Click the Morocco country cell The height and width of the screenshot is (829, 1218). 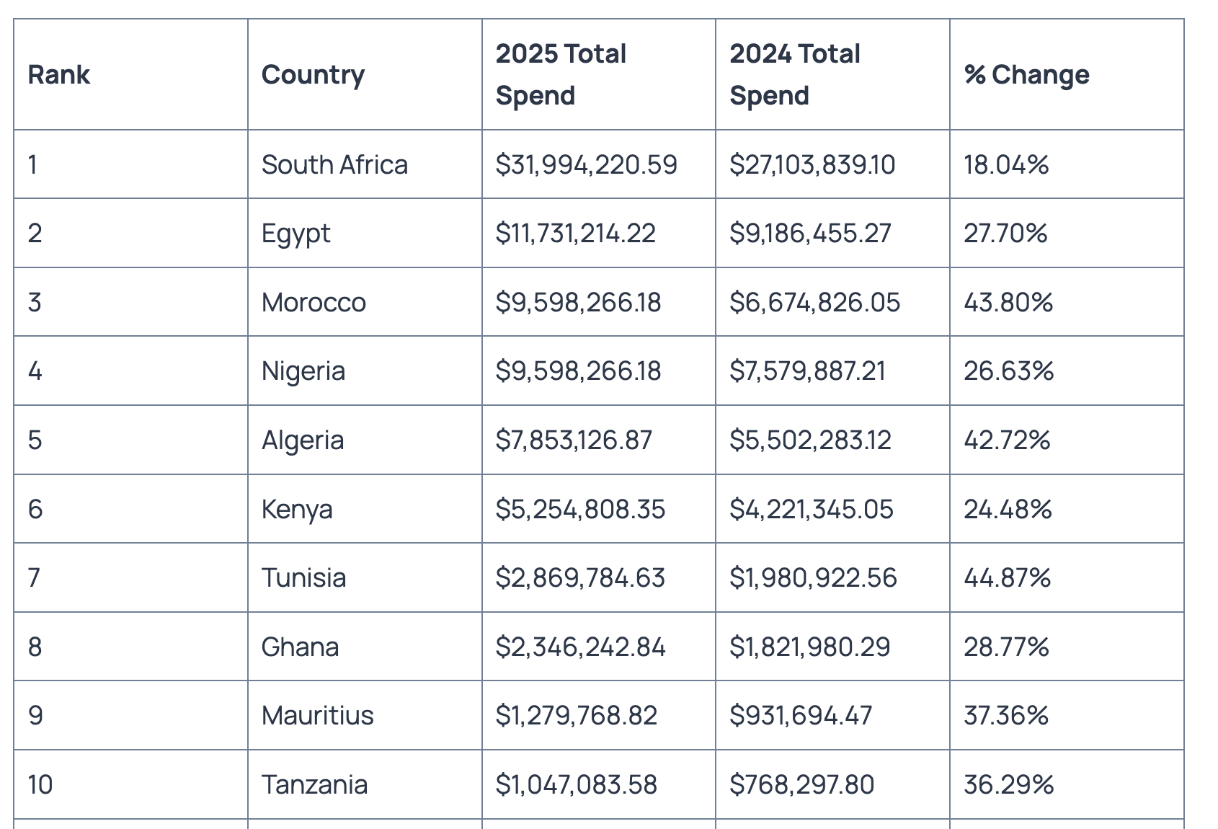point(314,302)
